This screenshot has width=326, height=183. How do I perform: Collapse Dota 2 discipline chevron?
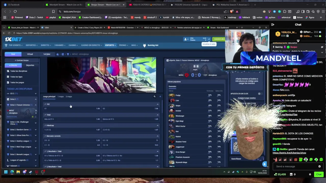point(35,99)
